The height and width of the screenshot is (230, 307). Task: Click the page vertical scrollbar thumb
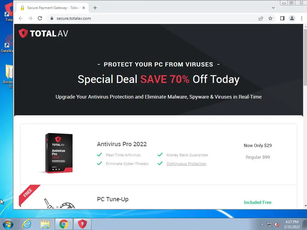(x=305, y=57)
